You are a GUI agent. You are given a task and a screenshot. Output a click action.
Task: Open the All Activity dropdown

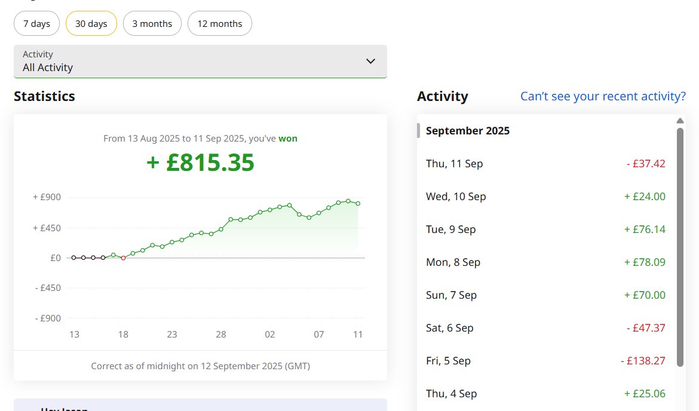(x=200, y=62)
